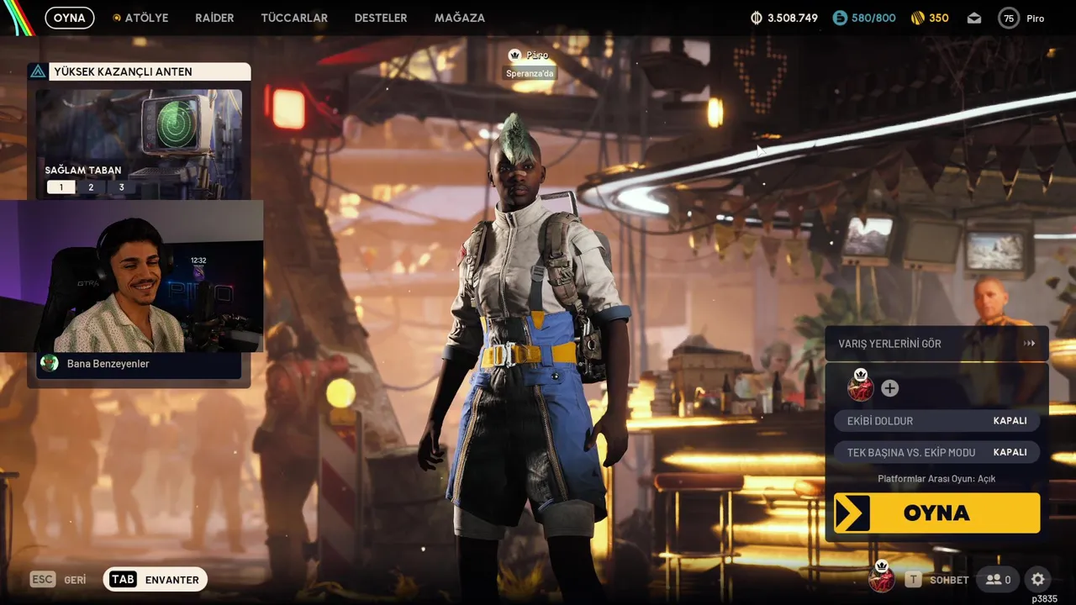Start matchmaking with the yellow OYNA button
The width and height of the screenshot is (1076, 605).
[x=936, y=513]
